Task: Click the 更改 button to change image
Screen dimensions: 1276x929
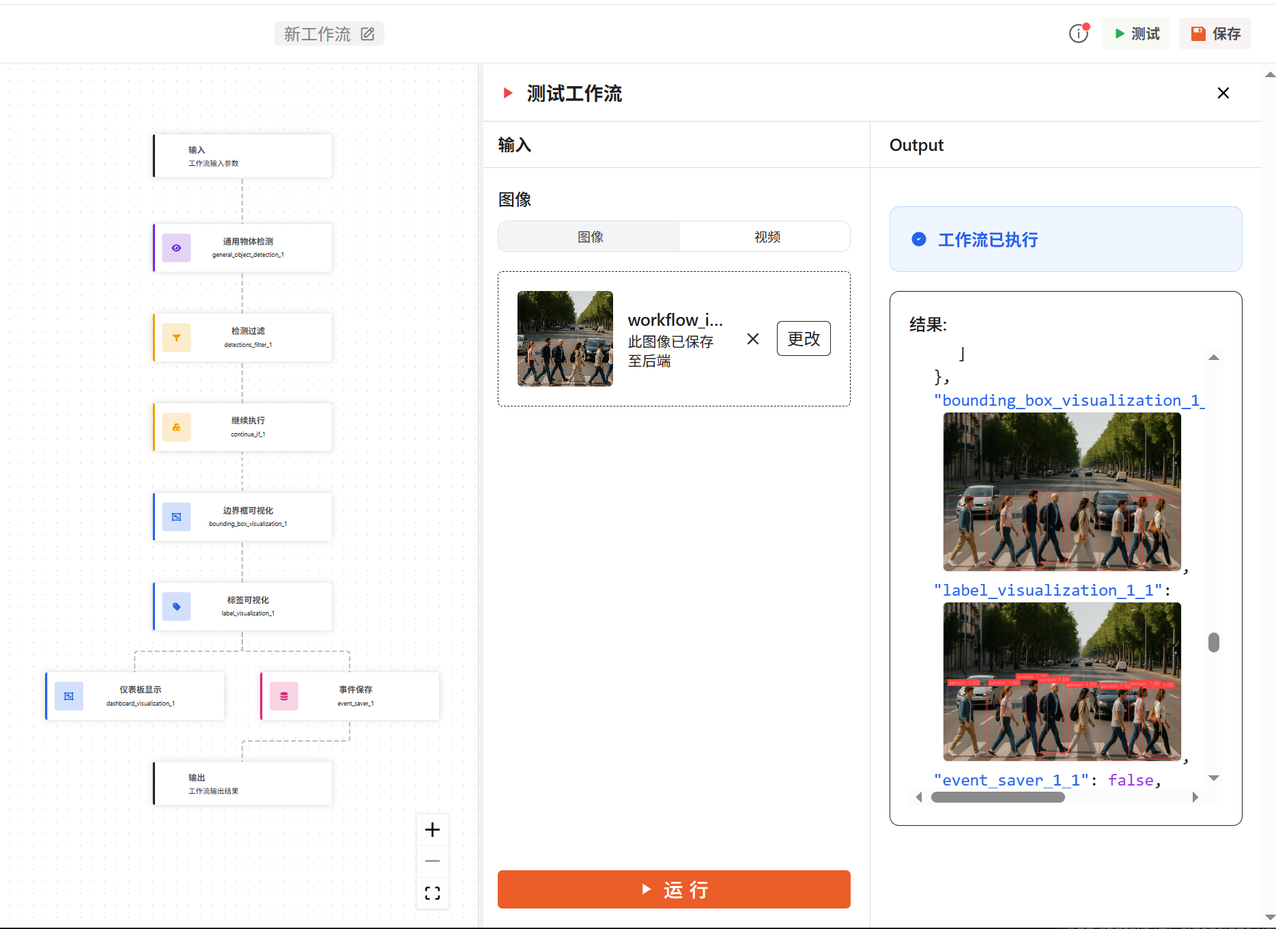Action: (x=803, y=339)
